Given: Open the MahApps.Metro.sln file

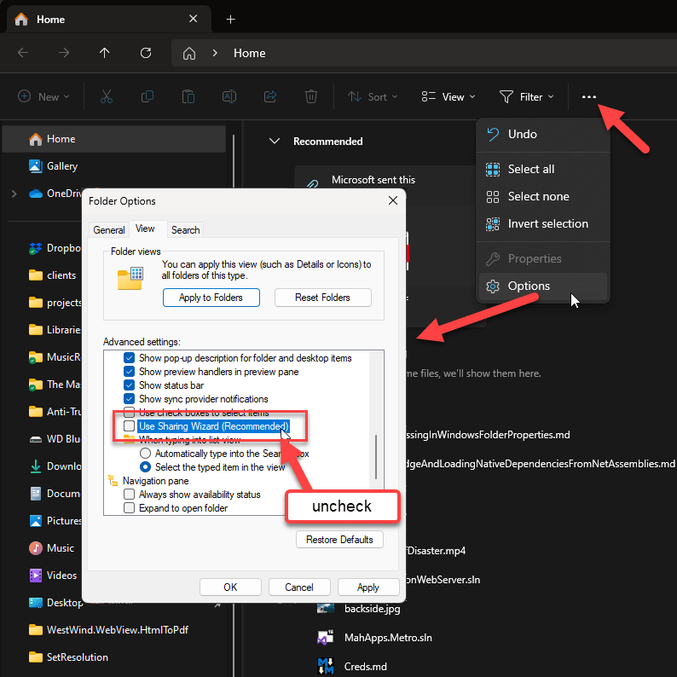Looking at the screenshot, I should point(375,637).
